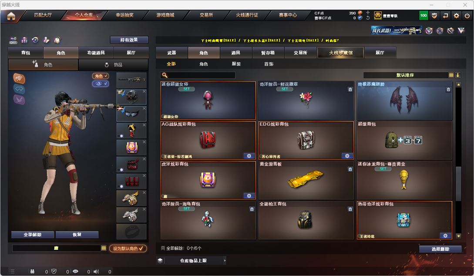Click the mouse icon above character tabs

pyautogui.click(x=57, y=40)
